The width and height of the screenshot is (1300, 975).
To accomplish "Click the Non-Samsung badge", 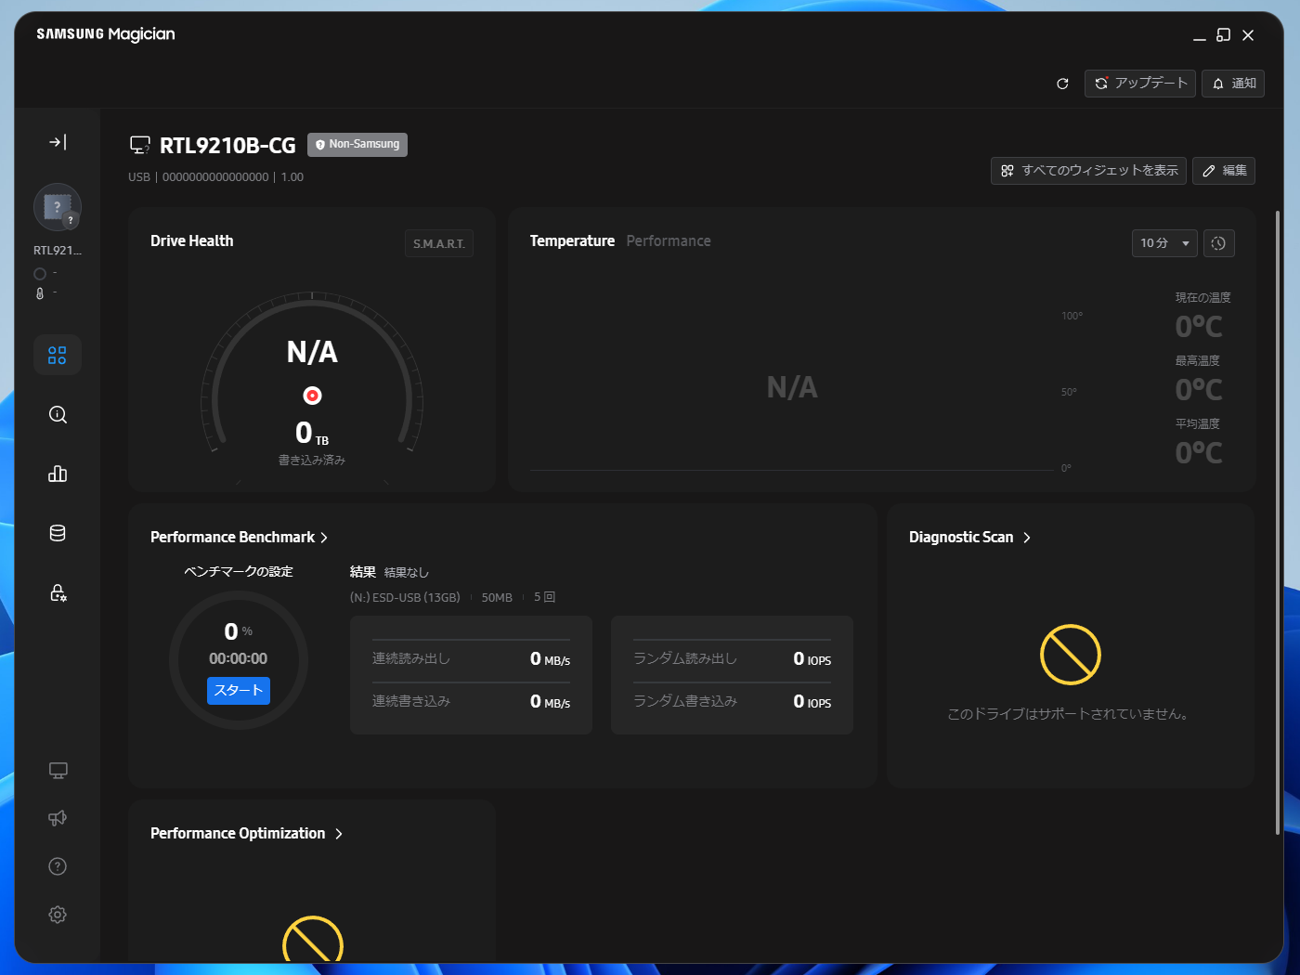I will pos(357,145).
